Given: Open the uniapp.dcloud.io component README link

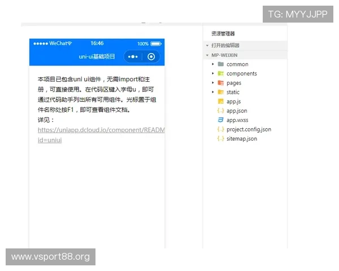Looking at the screenshot, I should point(101,130).
